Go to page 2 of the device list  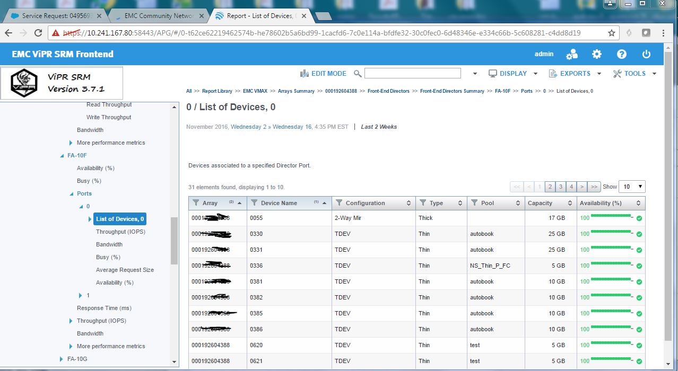[x=550, y=187]
